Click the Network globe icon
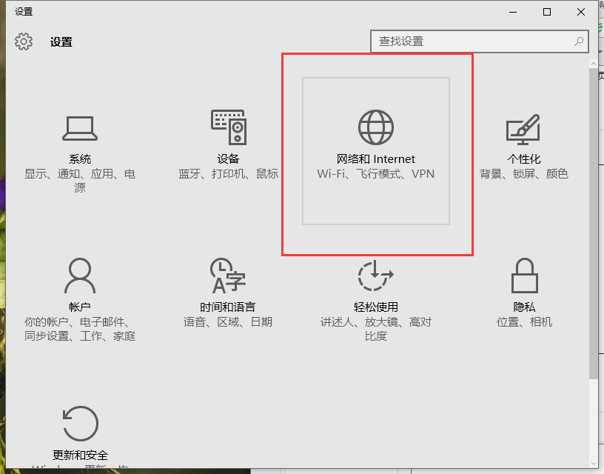This screenshot has width=604, height=474. [x=376, y=127]
